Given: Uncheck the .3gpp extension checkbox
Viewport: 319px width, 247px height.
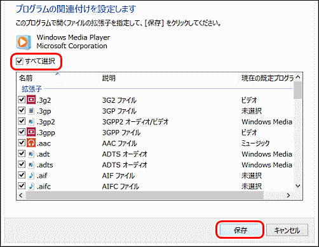Looking at the screenshot, I should [22, 132].
